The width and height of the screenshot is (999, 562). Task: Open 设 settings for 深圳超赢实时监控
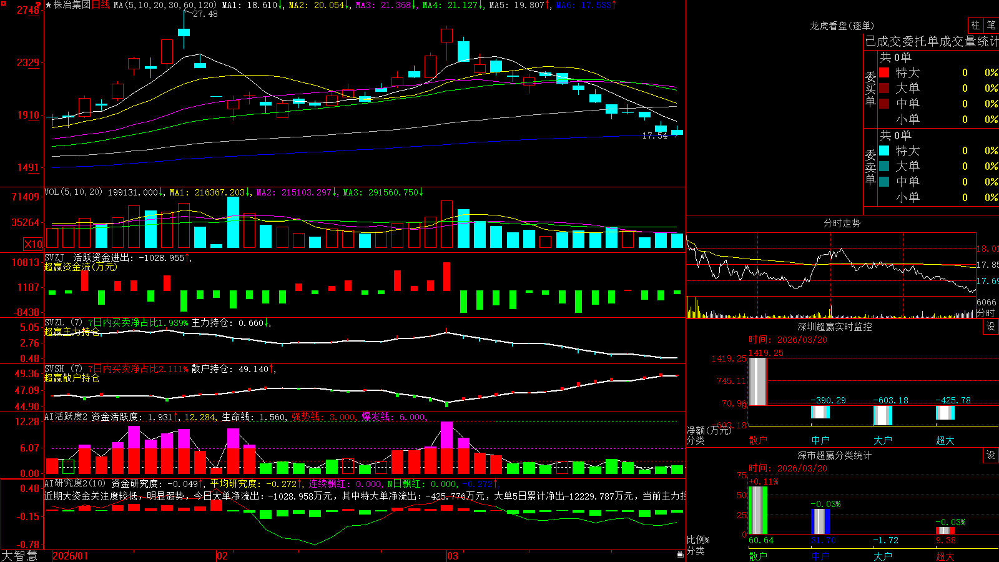[x=991, y=327]
